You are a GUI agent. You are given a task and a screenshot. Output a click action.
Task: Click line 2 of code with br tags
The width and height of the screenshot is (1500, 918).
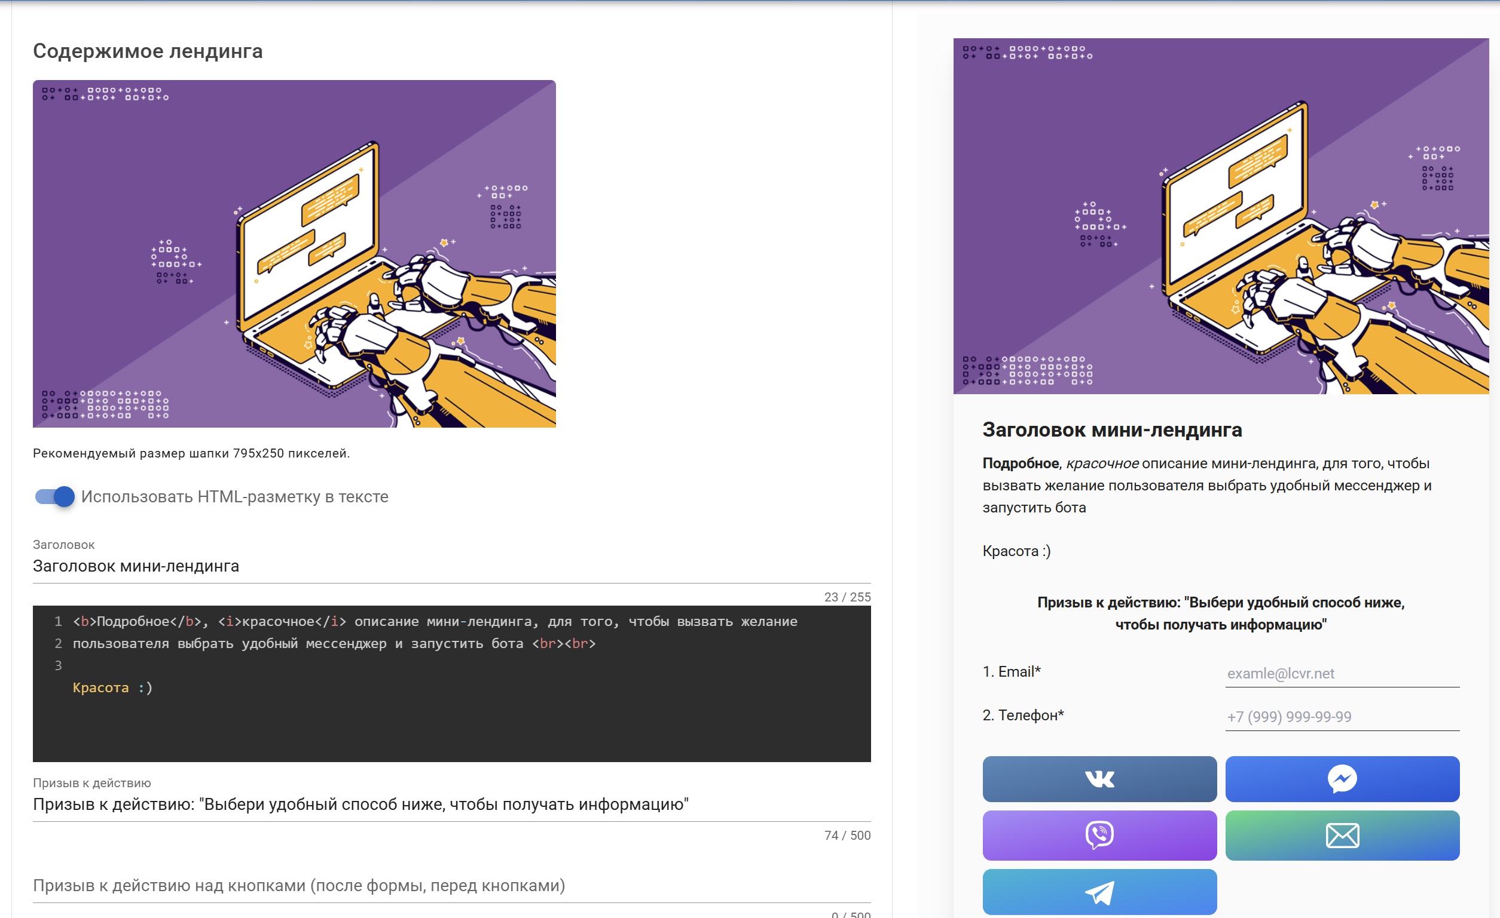(334, 644)
